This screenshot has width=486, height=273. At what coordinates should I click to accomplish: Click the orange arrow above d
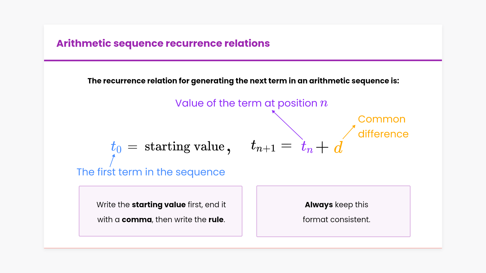pyautogui.click(x=349, y=132)
